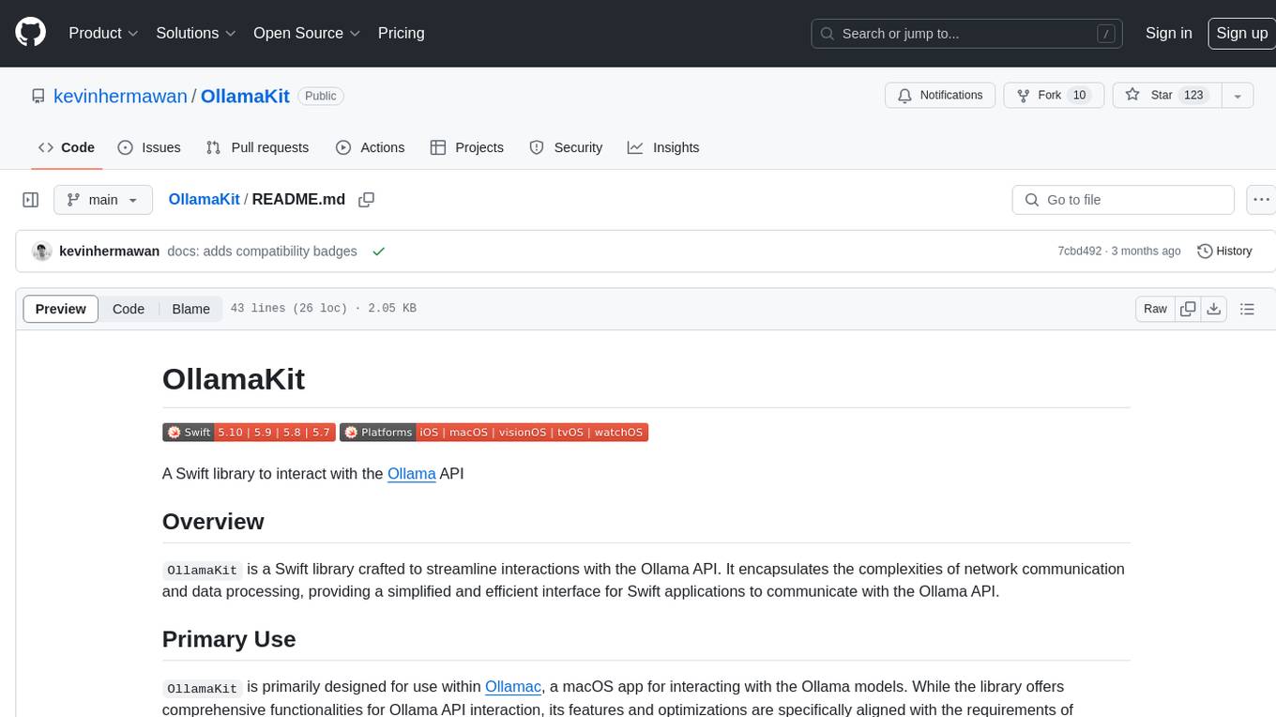
Task: Click the Overview heading
Action: [x=213, y=522]
